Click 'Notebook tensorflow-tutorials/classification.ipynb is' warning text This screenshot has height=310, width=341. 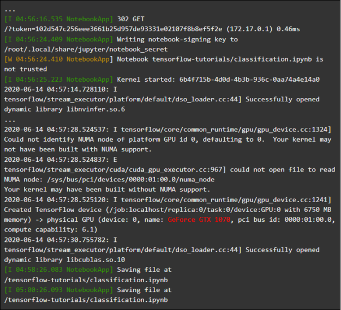[220, 59]
